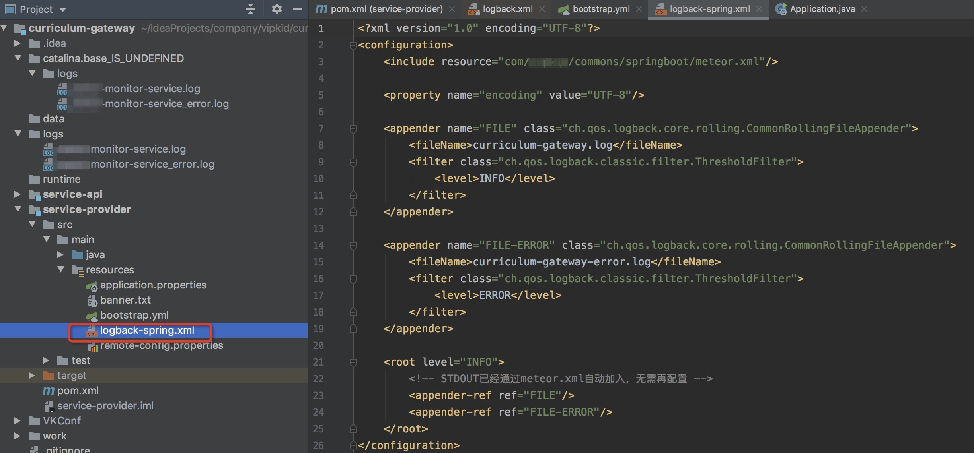Click the java source folder icon
This screenshot has width=974, height=453.
[77, 255]
